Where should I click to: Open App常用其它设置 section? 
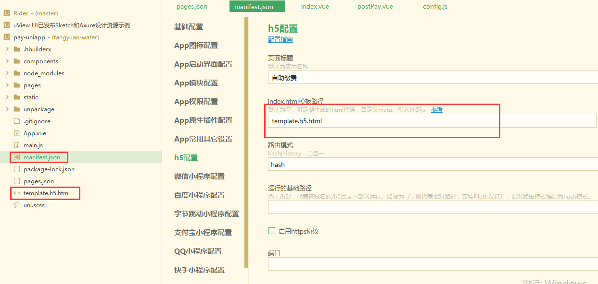tap(203, 139)
